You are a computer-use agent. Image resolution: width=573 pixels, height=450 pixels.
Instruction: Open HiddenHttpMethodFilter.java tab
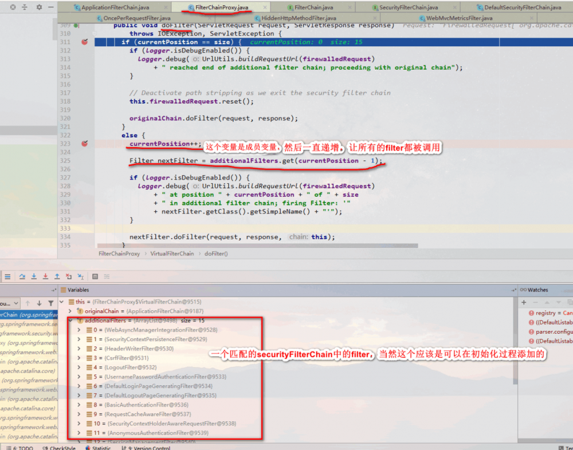coord(299,18)
